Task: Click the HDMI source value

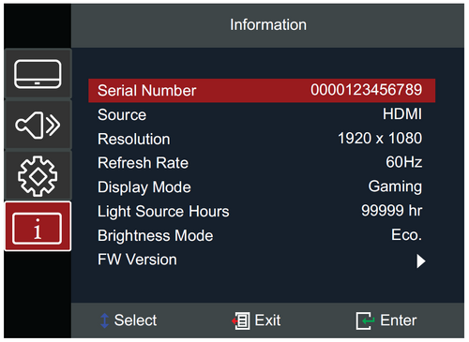Action: [x=402, y=114]
